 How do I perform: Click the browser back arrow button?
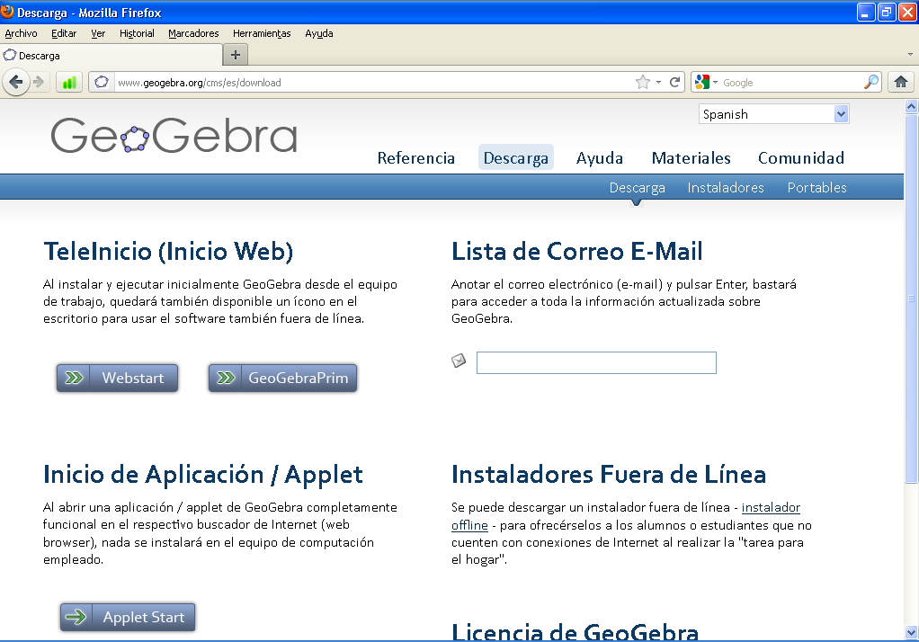pos(15,82)
